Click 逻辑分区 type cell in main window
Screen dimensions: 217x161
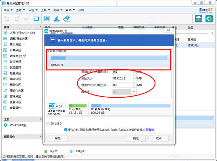coord(193,45)
